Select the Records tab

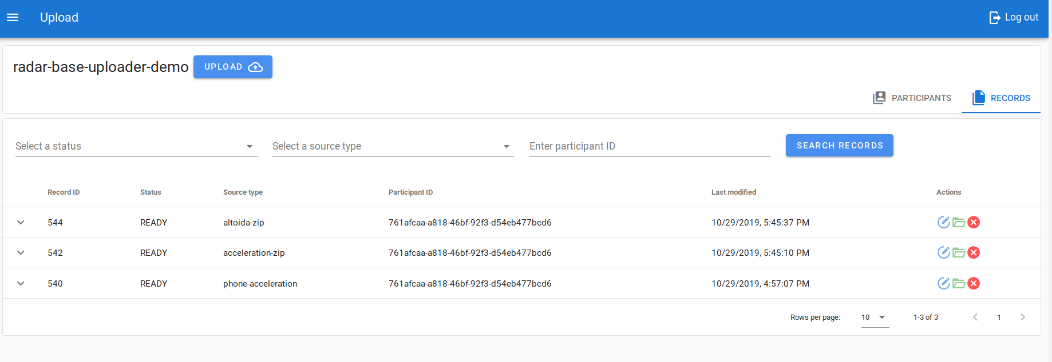[1001, 98]
